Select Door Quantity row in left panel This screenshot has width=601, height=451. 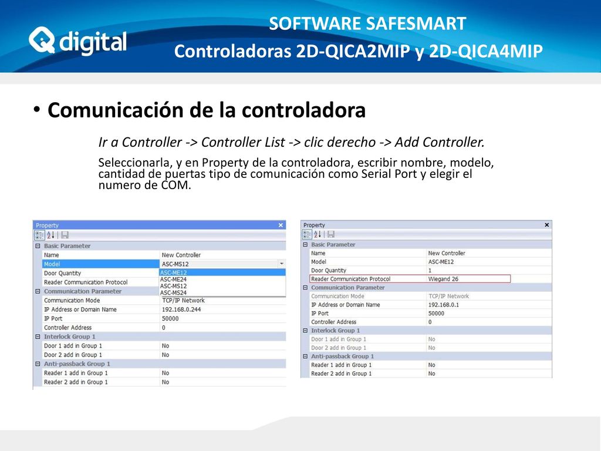point(101,273)
